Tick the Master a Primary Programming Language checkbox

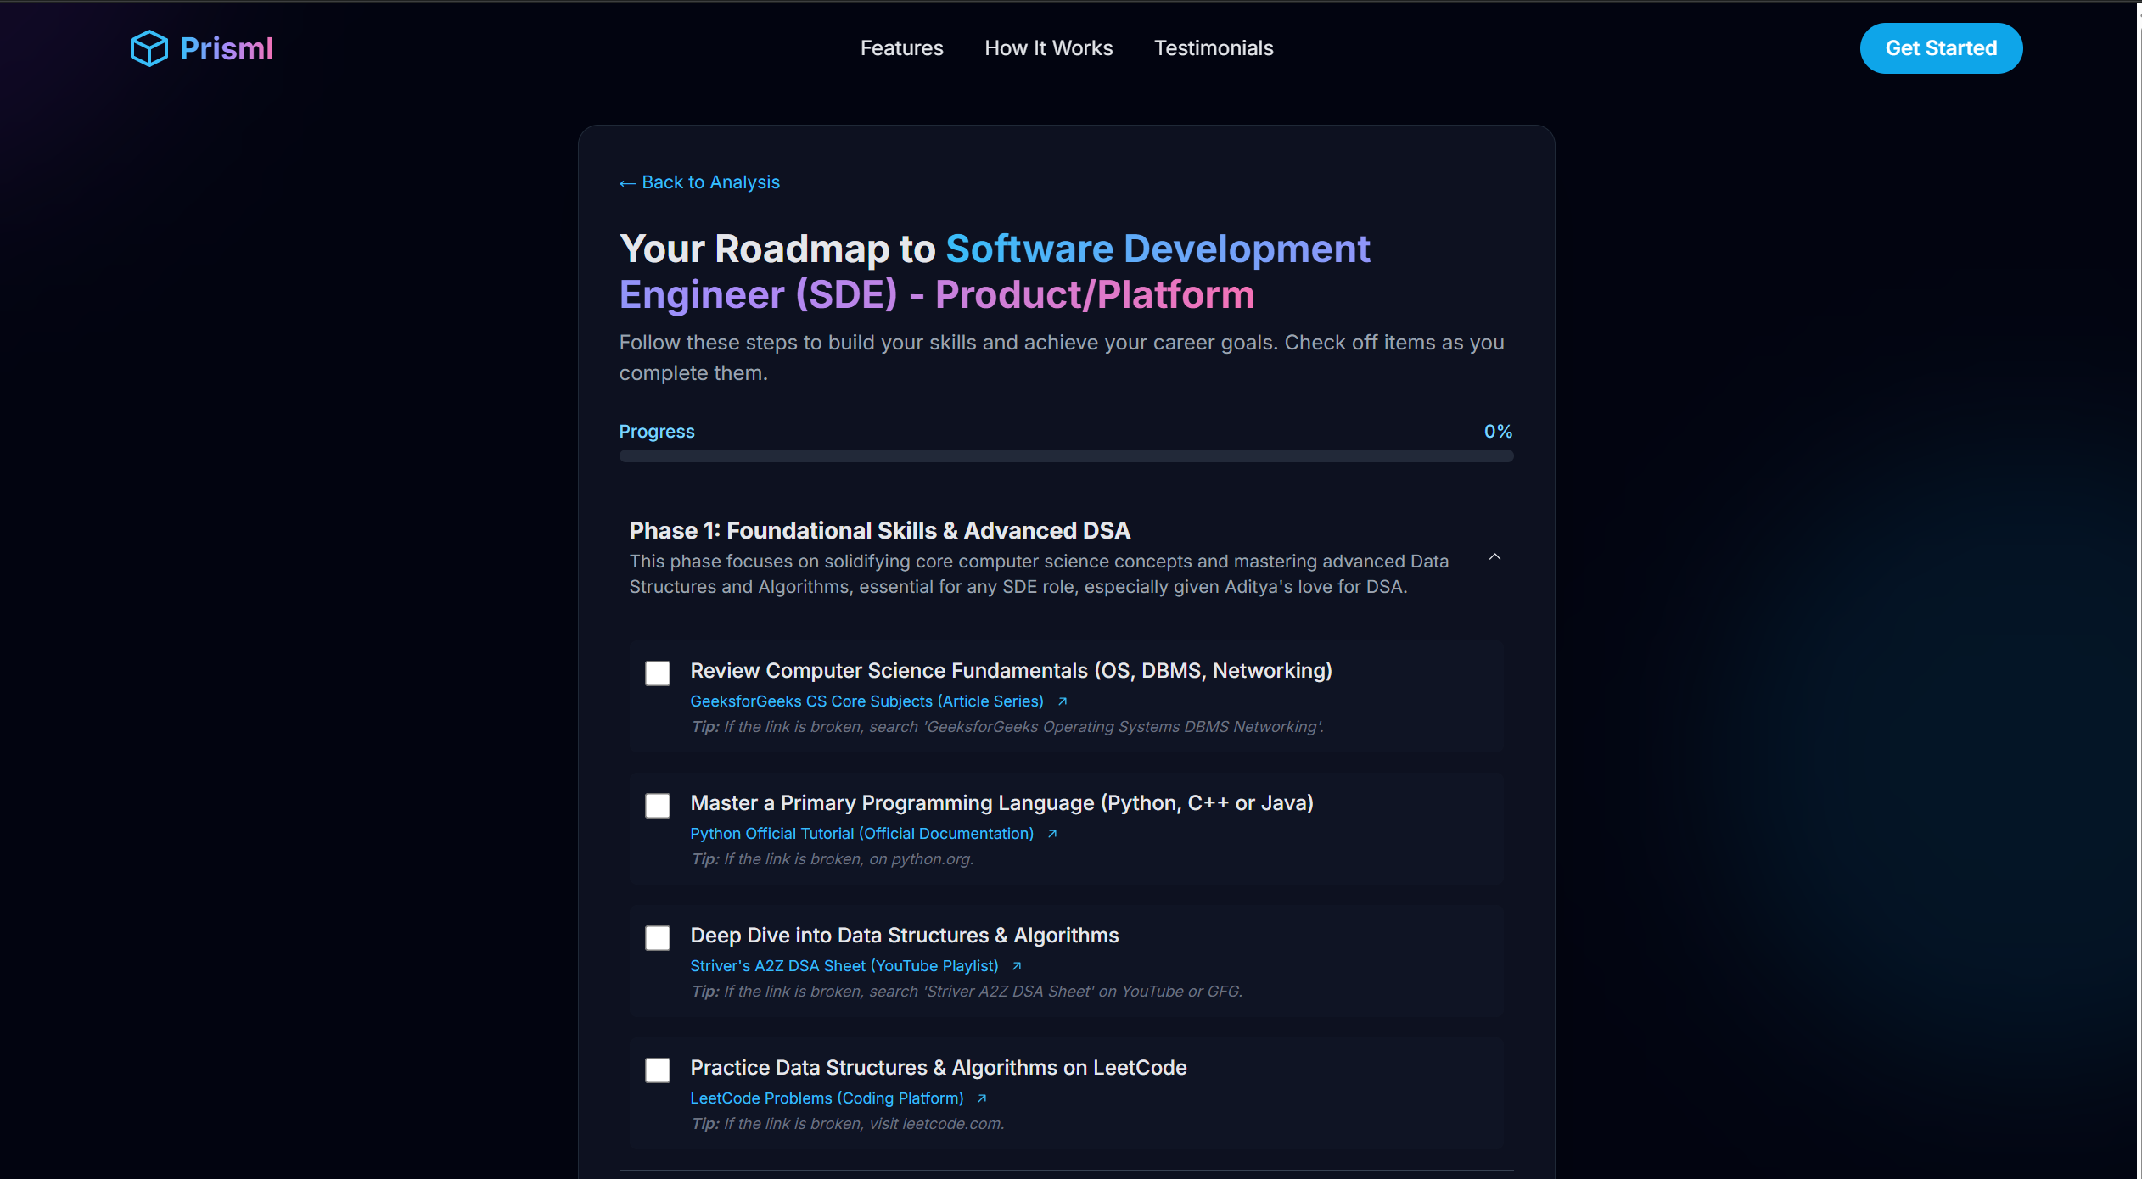[x=657, y=806]
